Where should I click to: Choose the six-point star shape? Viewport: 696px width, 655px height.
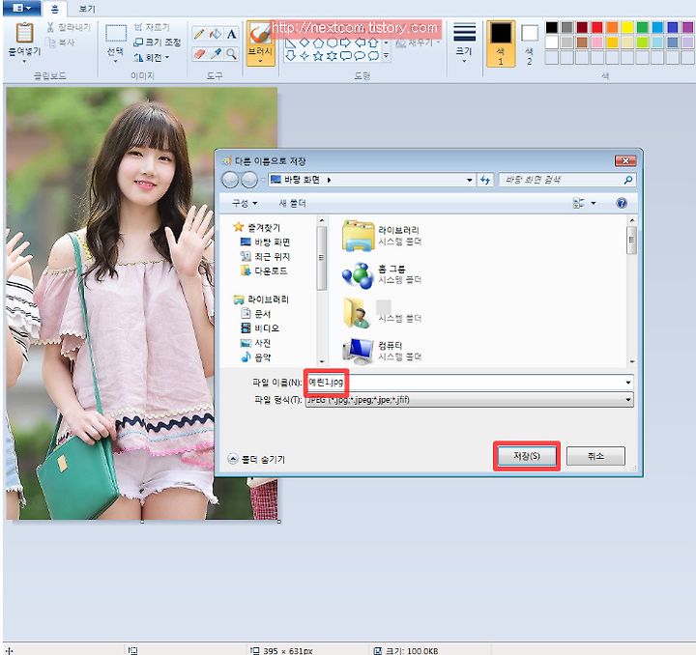[332, 55]
